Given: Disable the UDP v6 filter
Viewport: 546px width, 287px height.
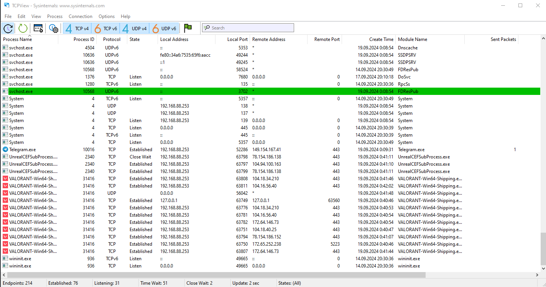Looking at the screenshot, I should coord(164,28).
